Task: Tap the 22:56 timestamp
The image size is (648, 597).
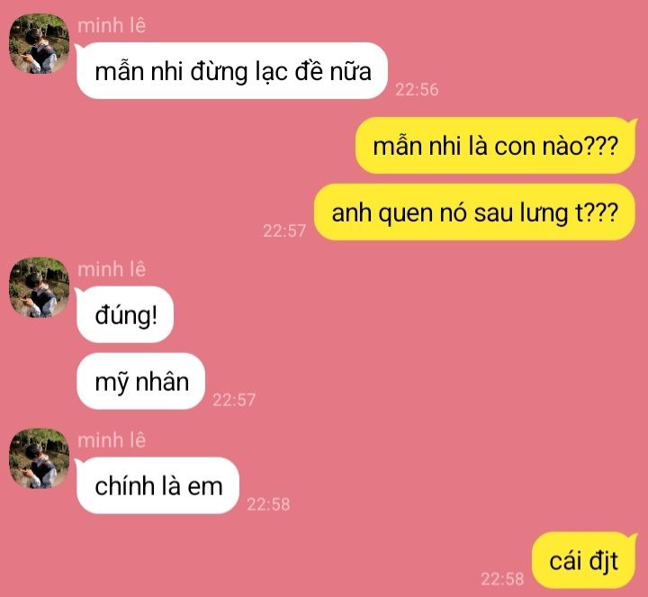Action: click(x=417, y=90)
